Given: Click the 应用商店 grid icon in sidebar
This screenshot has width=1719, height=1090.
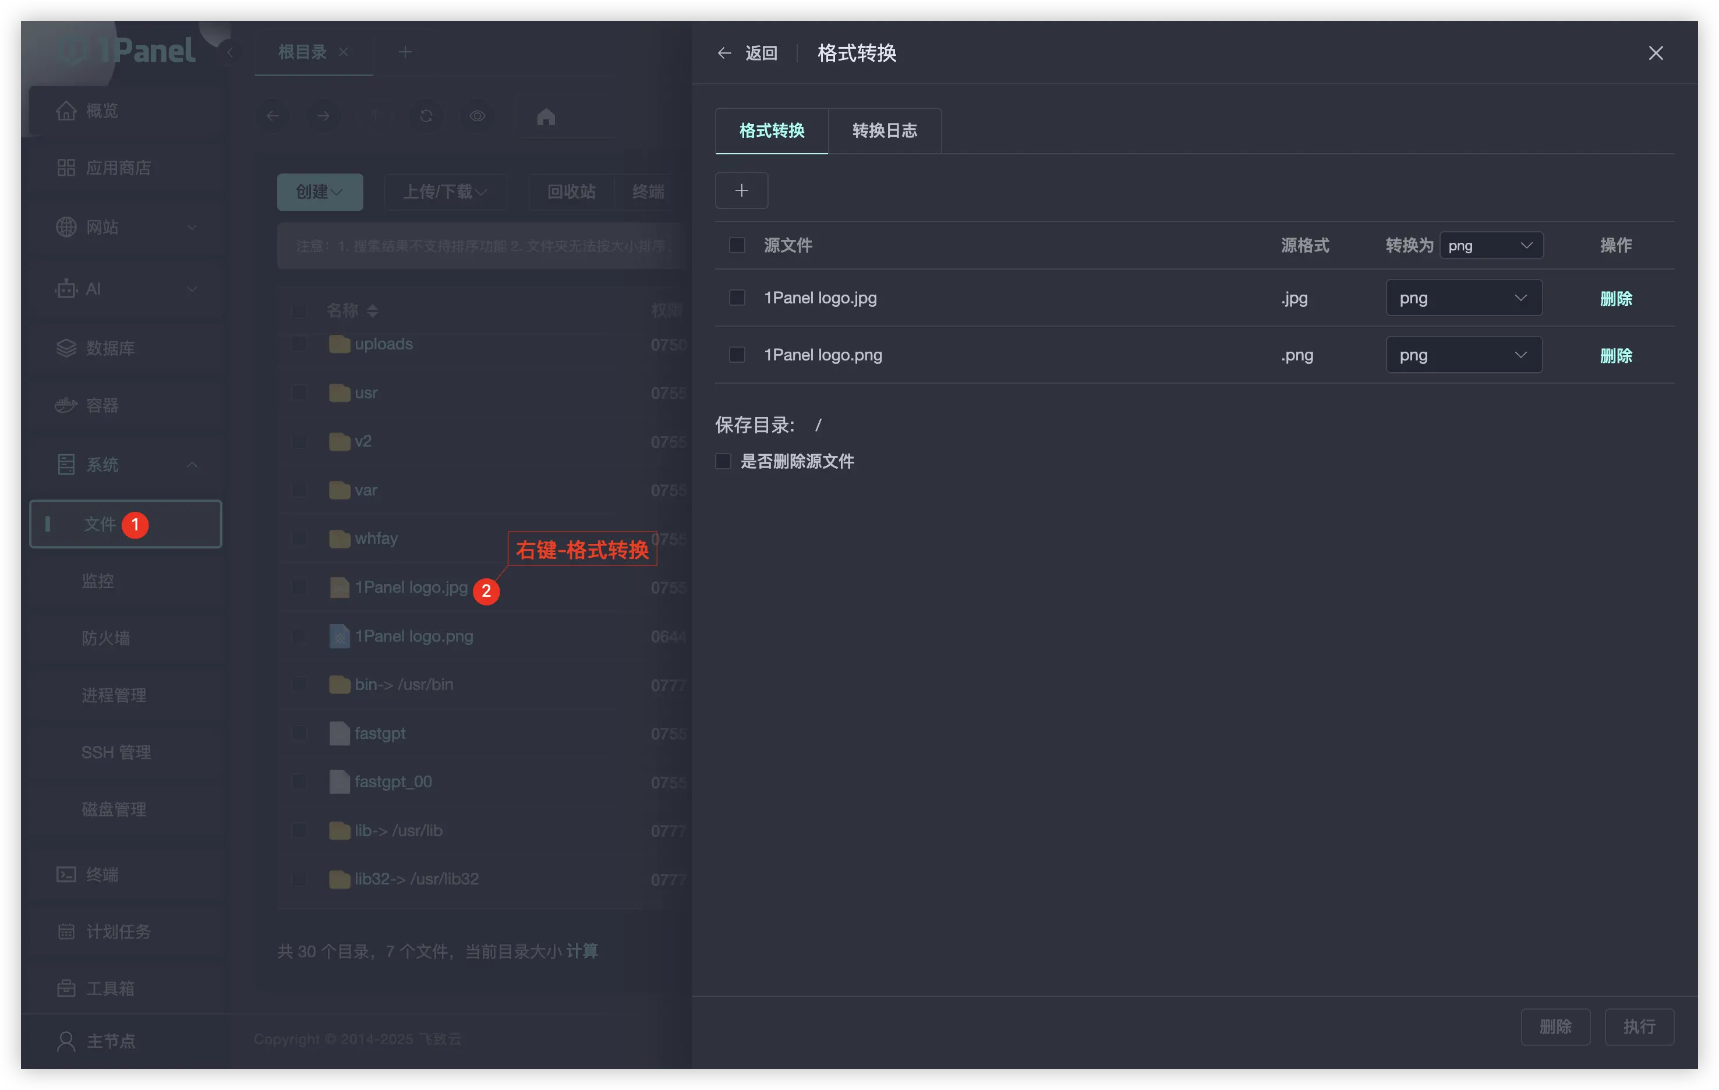Looking at the screenshot, I should pos(66,168).
